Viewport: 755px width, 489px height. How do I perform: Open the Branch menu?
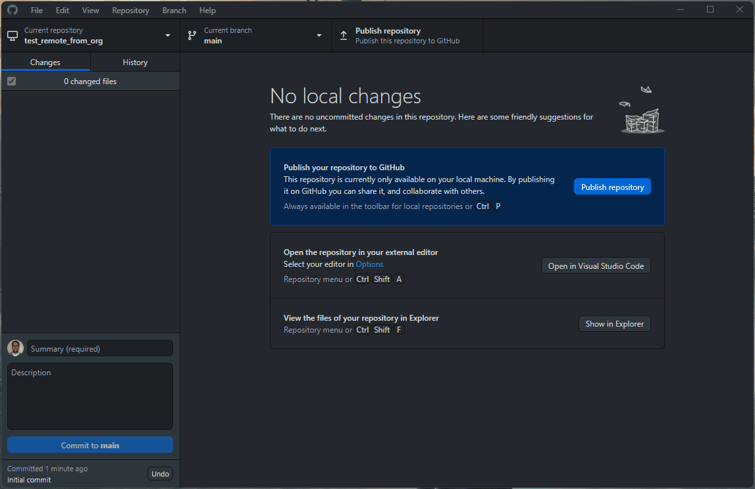click(174, 10)
